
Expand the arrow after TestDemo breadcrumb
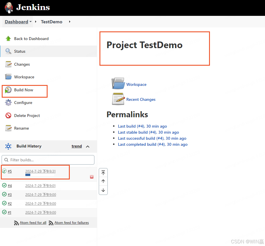click(x=69, y=22)
